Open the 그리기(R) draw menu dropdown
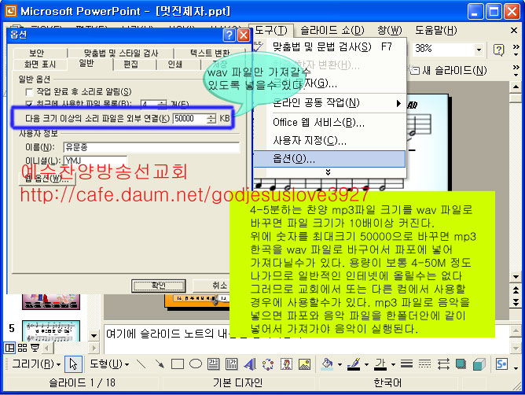The width and height of the screenshot is (525, 395). [x=36, y=364]
